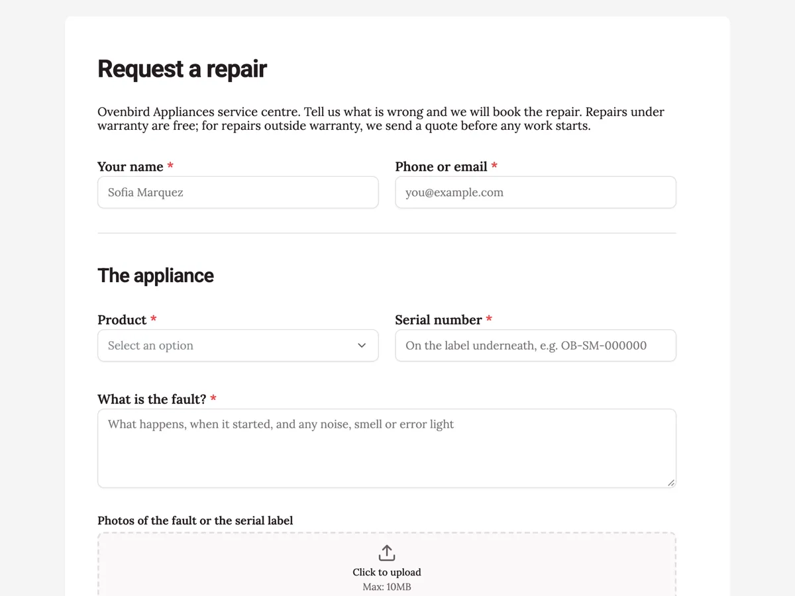Click 'Photos of the fault or the serial label'

pyautogui.click(x=195, y=521)
